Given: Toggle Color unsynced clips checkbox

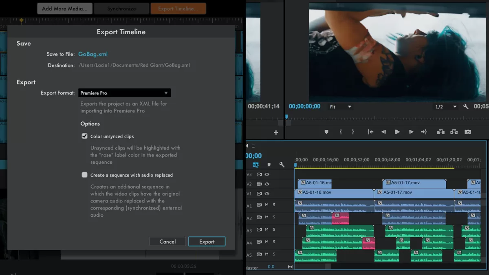Looking at the screenshot, I should pyautogui.click(x=85, y=136).
